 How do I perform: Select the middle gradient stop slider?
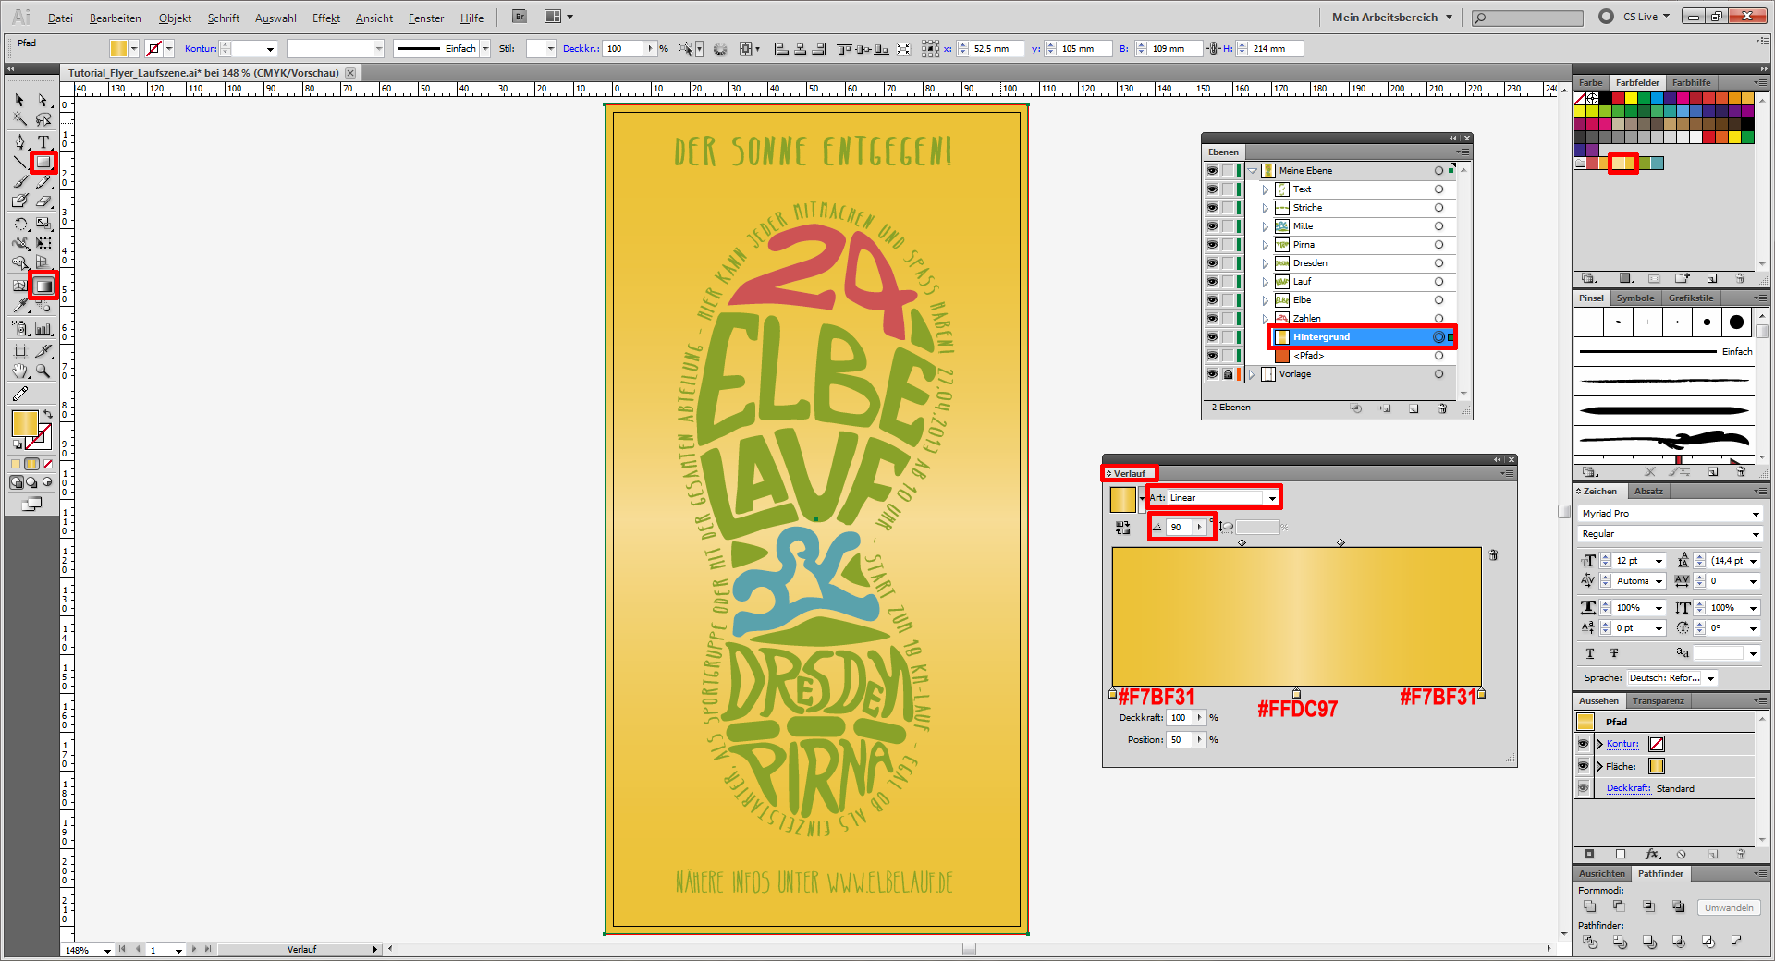1296,693
